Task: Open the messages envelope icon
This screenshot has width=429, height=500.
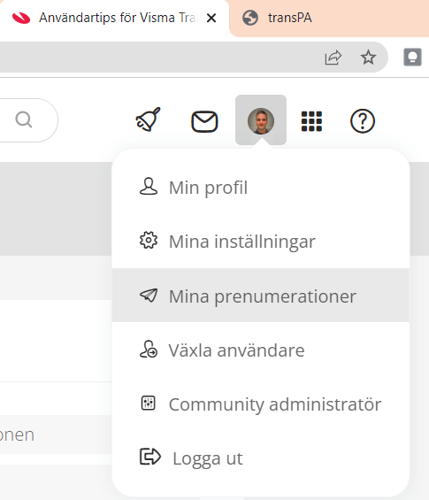Action: 204,121
